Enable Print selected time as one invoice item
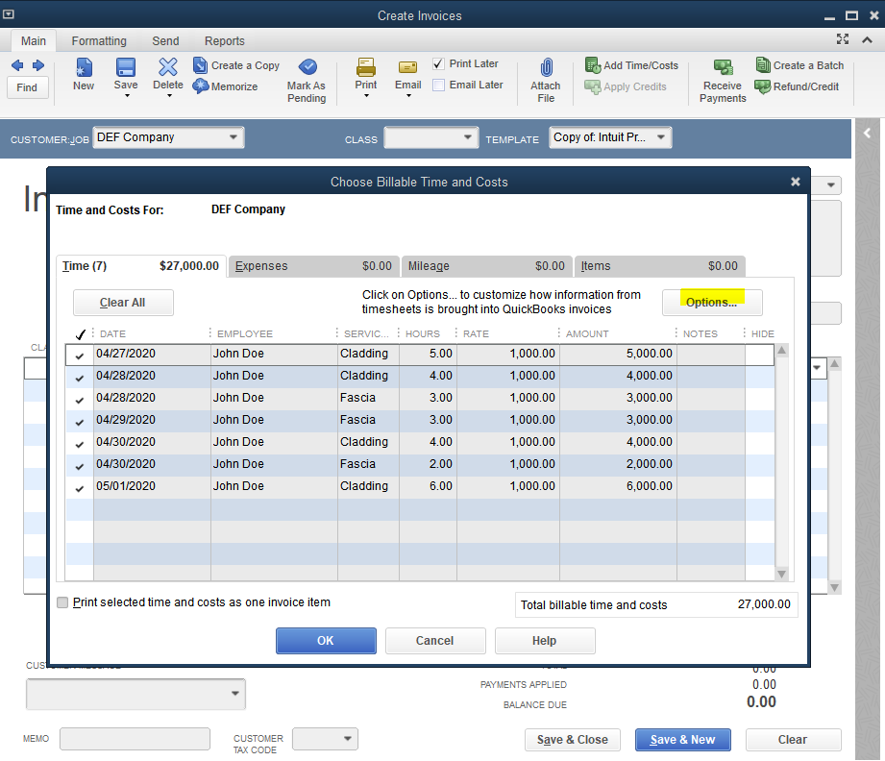 (62, 602)
